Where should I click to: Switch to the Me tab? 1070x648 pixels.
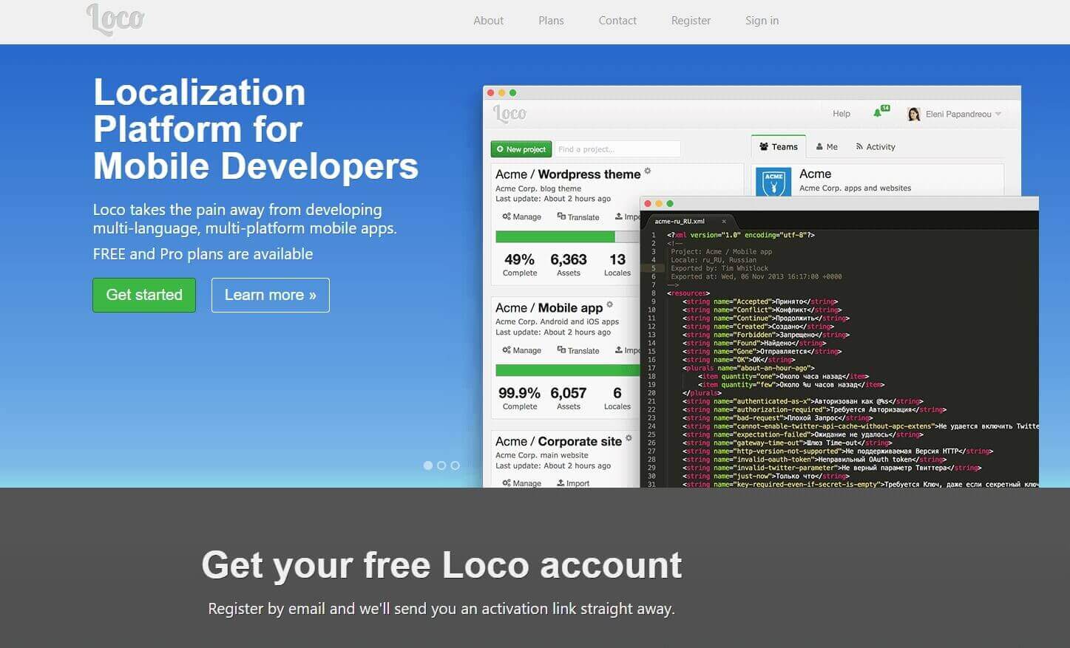click(x=827, y=146)
